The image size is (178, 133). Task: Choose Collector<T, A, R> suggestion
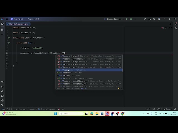89,78
